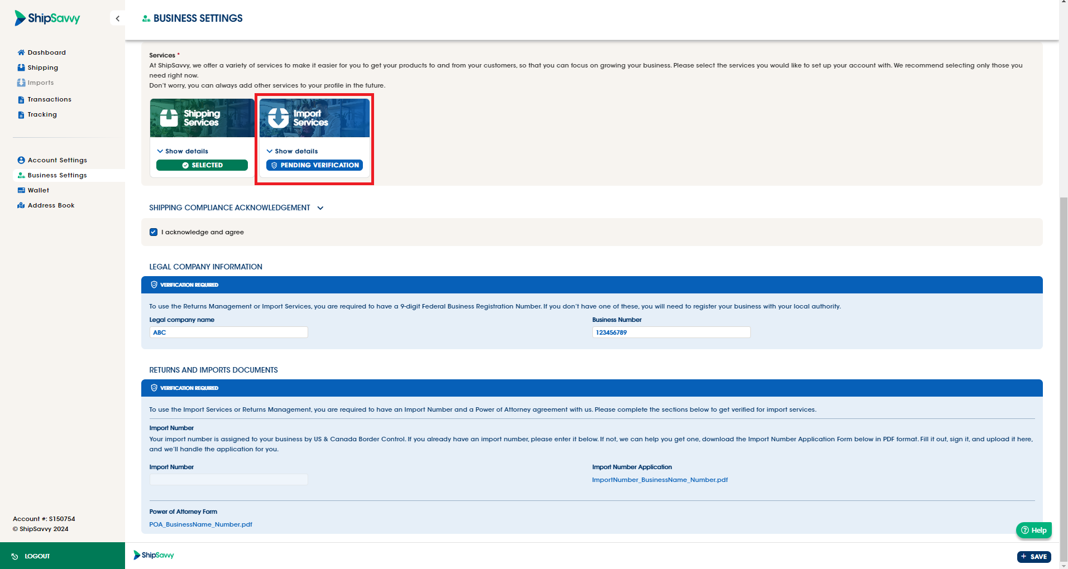This screenshot has height=569, width=1068.
Task: Click the Tracking document icon
Action: tap(21, 115)
